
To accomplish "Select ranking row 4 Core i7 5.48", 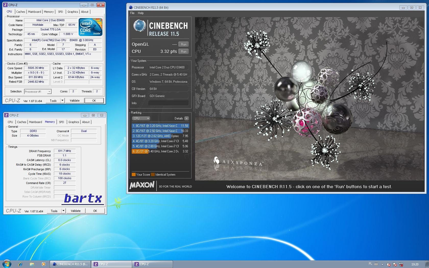I will (160, 141).
